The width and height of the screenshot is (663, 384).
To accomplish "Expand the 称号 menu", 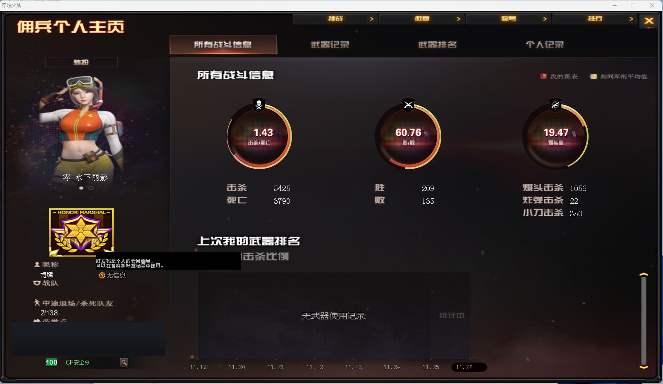I will (508, 19).
